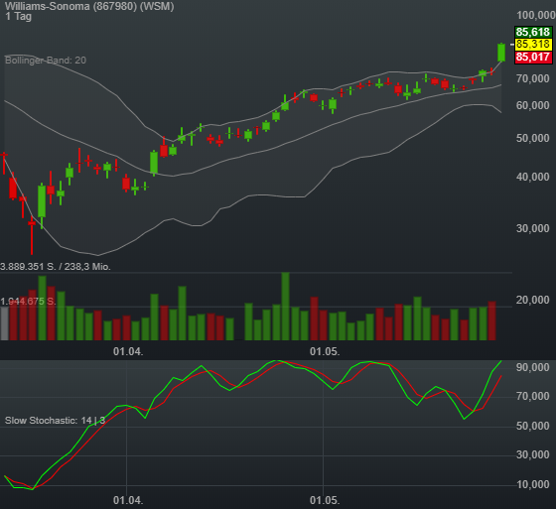556x509 pixels.
Task: Click the '1 Tag' timeframe label
Action: 19,17
